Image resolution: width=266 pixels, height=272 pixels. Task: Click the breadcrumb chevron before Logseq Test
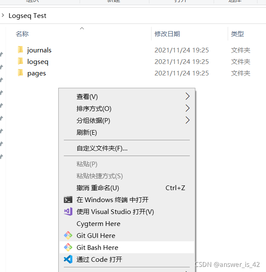tap(3, 15)
